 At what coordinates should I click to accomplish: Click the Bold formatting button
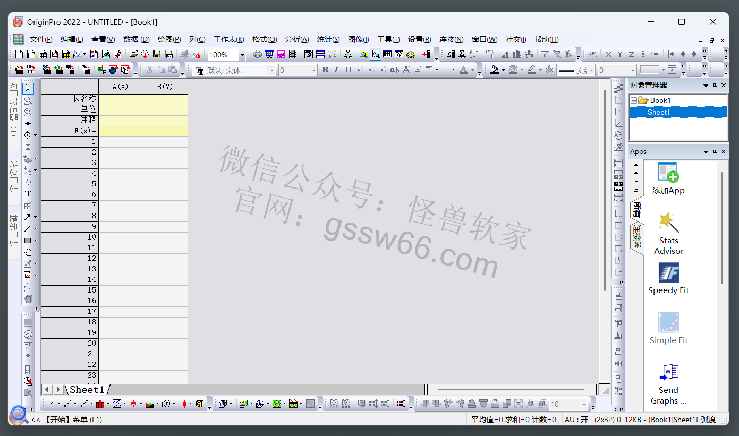[325, 70]
